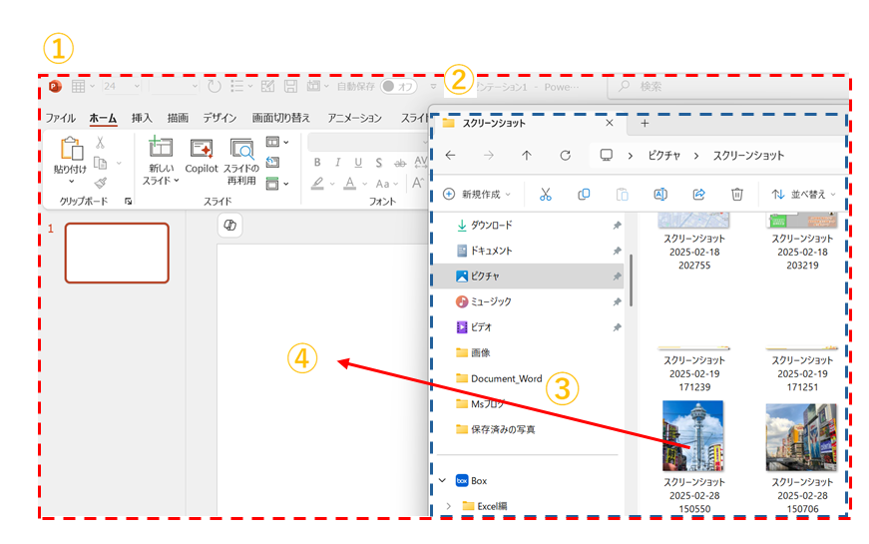Click the format painter brush icon
The height and width of the screenshot is (544, 869).
point(101,183)
